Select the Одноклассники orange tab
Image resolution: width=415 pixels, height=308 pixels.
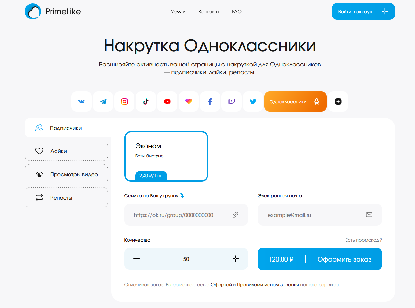pos(296,101)
